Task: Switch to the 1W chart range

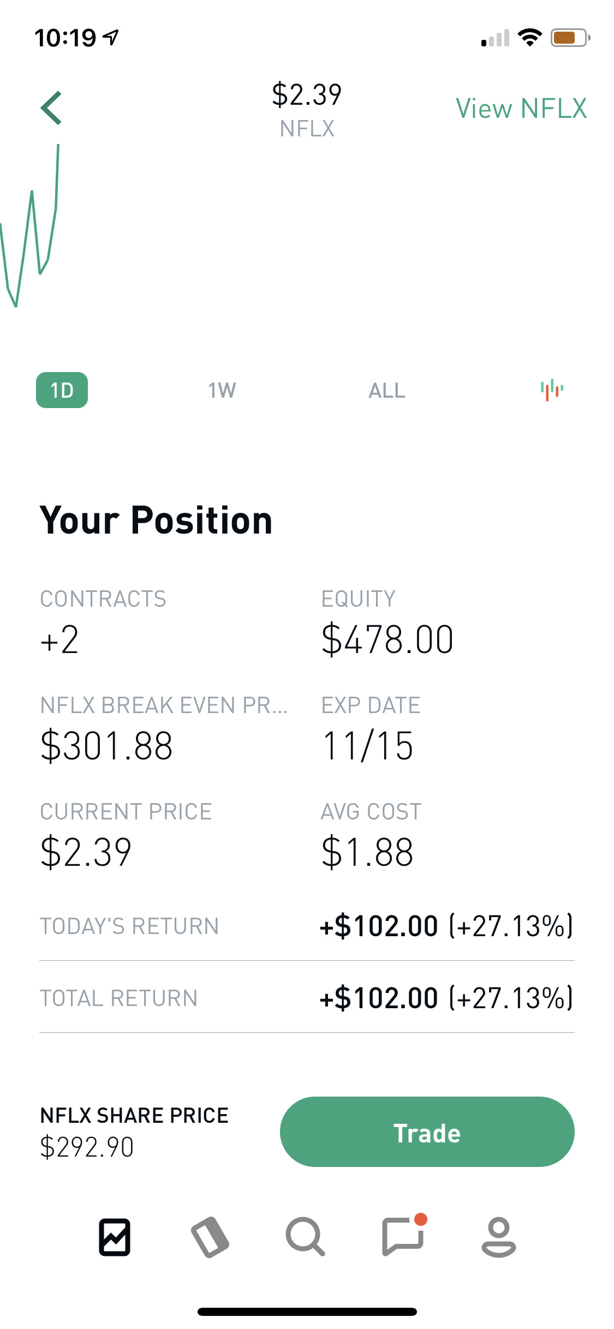Action: 222,390
